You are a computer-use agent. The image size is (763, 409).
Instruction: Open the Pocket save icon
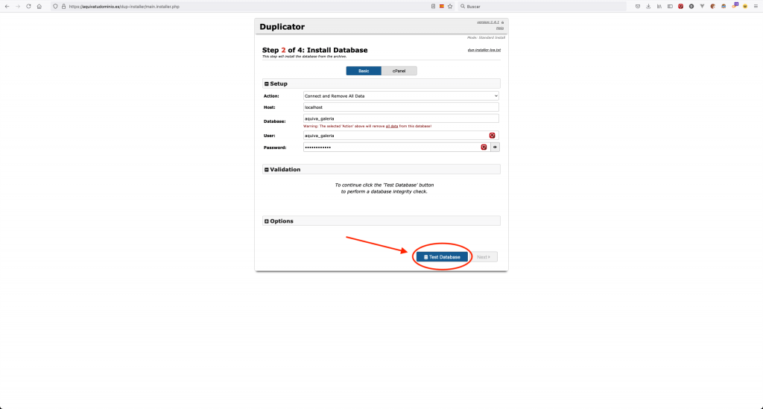[x=638, y=6]
